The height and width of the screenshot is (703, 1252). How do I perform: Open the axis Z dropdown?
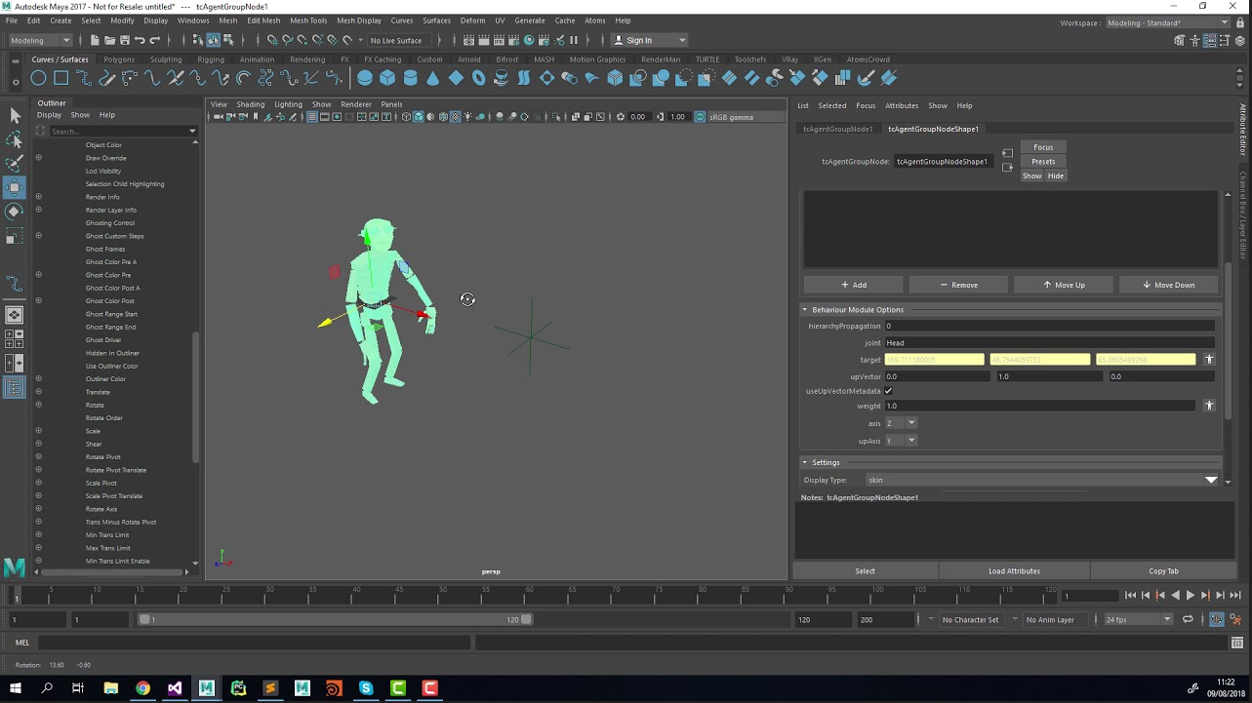pyautogui.click(x=901, y=423)
